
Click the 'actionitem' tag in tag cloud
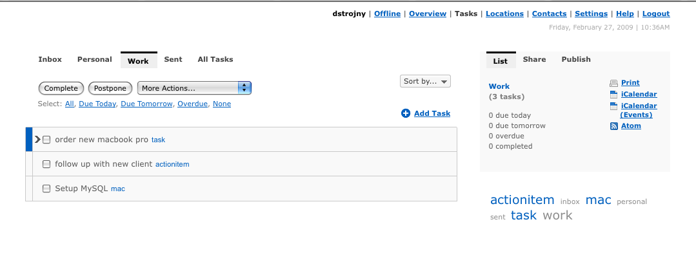click(x=522, y=200)
